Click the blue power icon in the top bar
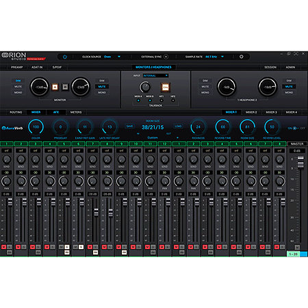308x308 pixels. pyautogui.click(x=65, y=57)
